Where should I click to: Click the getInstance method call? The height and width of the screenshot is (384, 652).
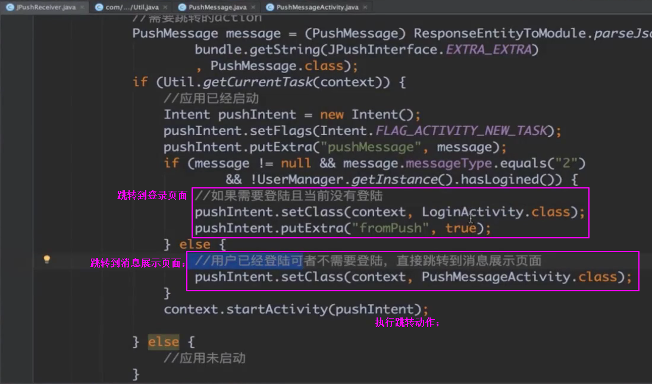click(394, 180)
